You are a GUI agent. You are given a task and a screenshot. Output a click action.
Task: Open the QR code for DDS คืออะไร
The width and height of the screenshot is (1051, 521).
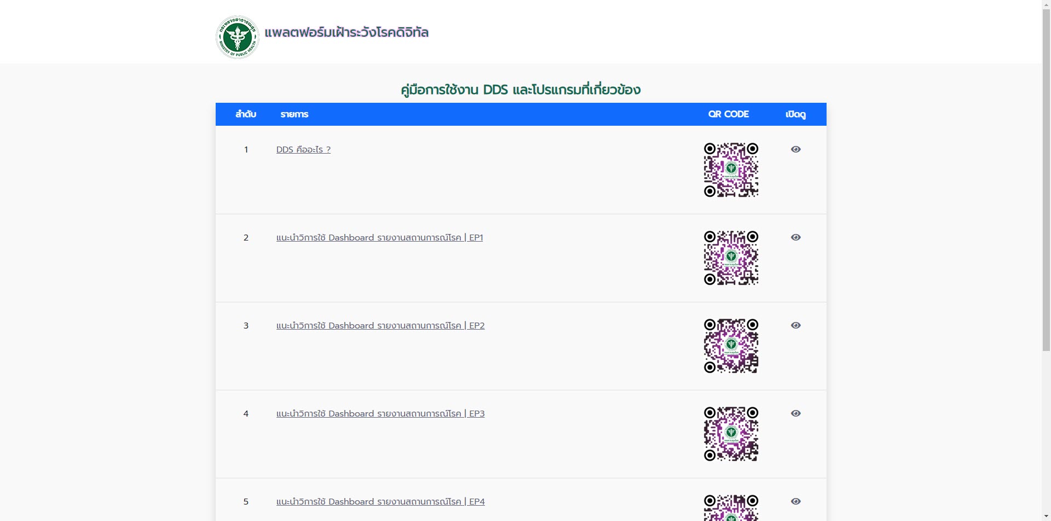pyautogui.click(x=731, y=170)
